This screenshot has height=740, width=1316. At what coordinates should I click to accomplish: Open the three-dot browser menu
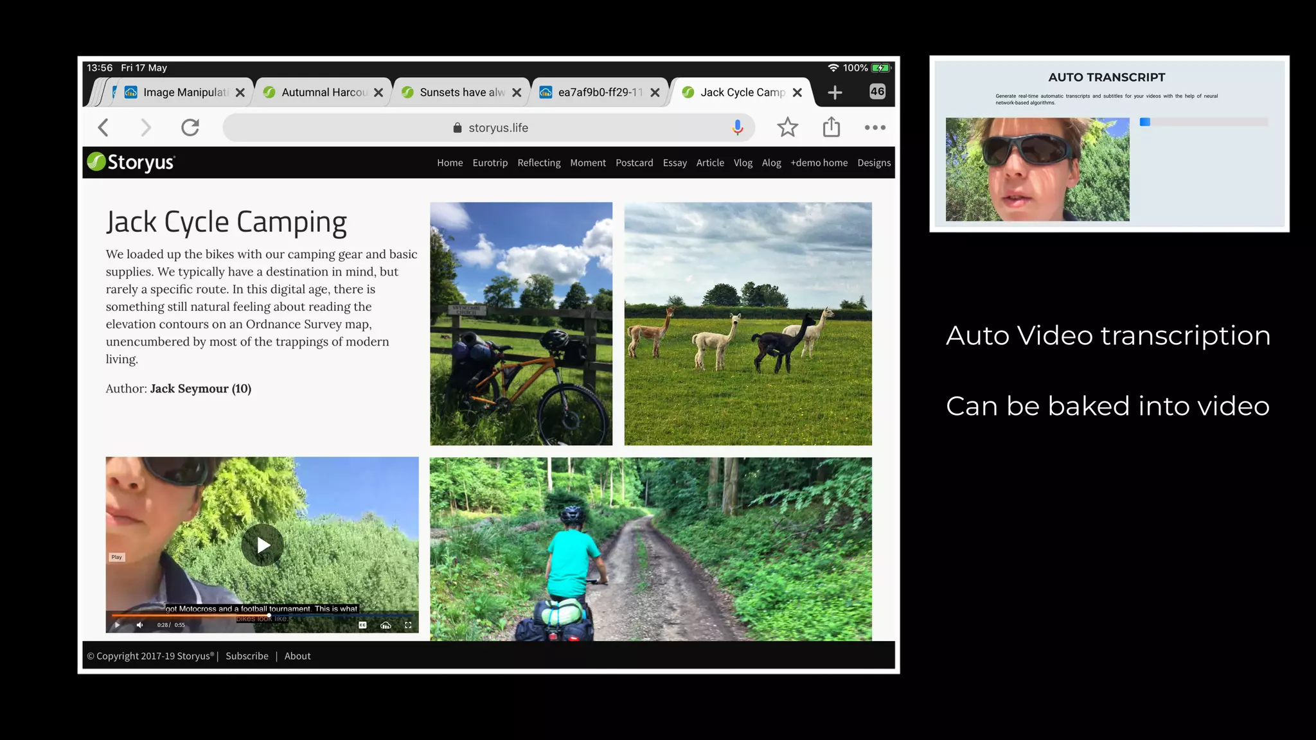click(875, 128)
